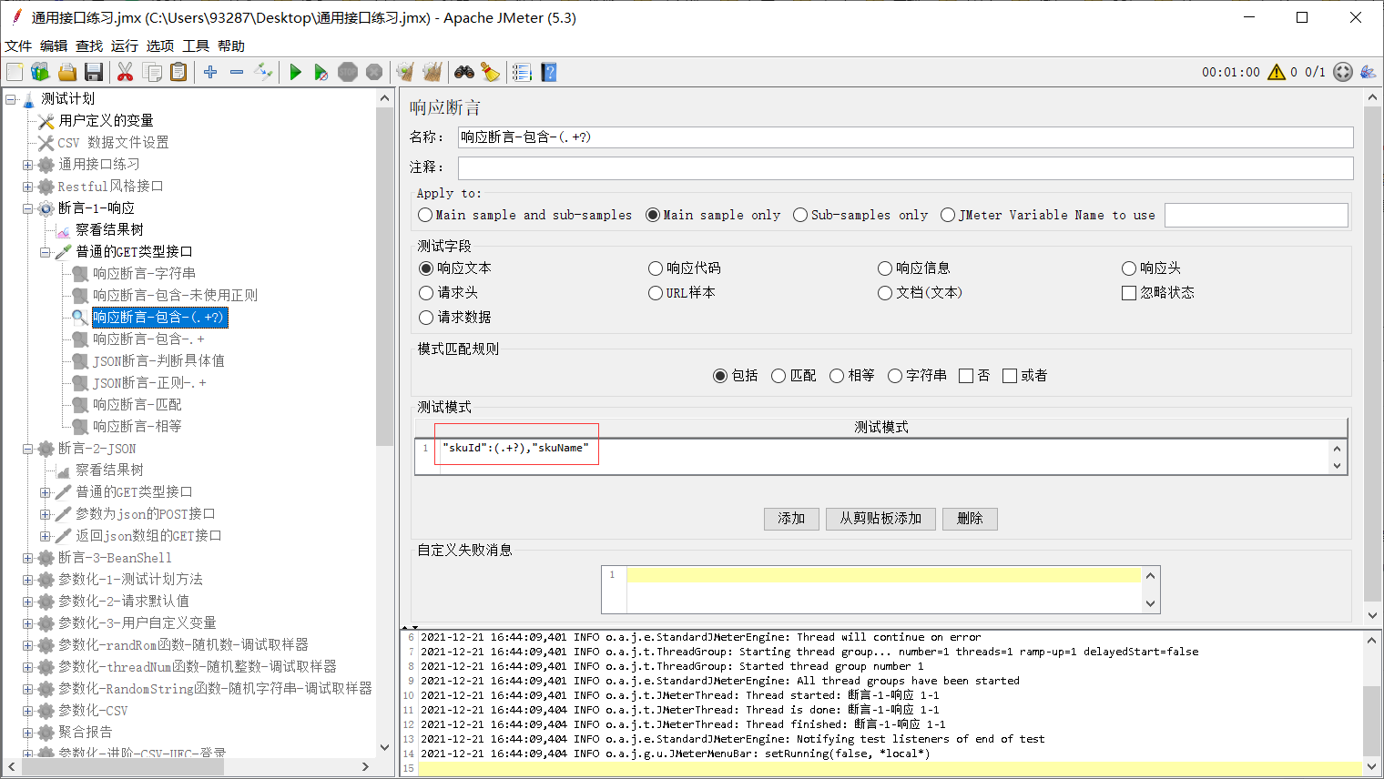
Task: Select JMeter Variable Name to use option
Action: coord(1048,215)
